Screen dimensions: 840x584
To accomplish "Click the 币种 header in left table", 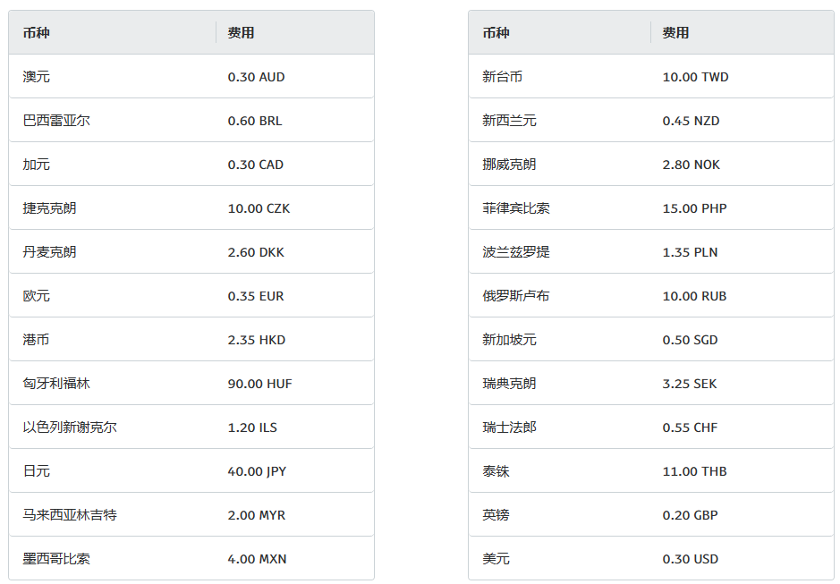I will (37, 33).
